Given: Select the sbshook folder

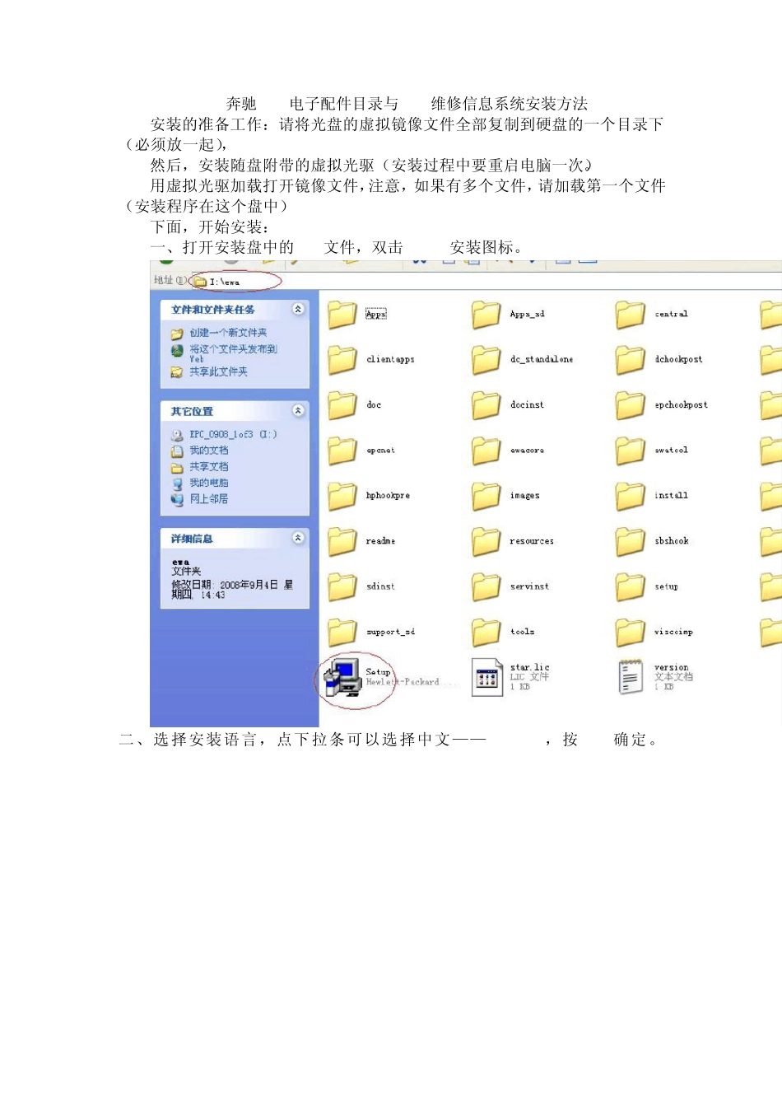Looking at the screenshot, I should pyautogui.click(x=652, y=541).
